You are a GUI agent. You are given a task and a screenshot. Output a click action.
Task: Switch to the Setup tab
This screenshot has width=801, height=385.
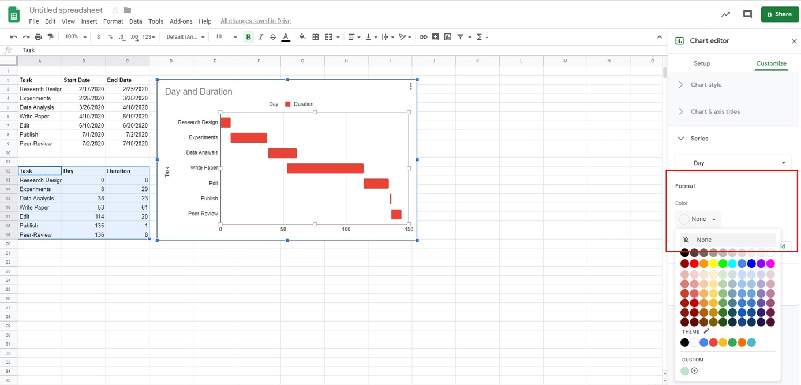pyautogui.click(x=702, y=63)
